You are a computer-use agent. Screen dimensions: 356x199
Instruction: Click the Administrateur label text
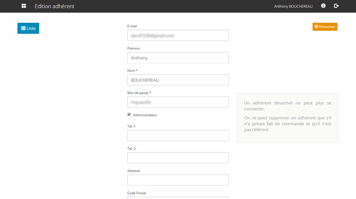(x=145, y=115)
